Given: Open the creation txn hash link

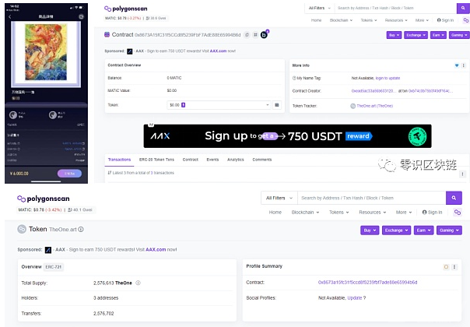Looking at the screenshot, I should pyautogui.click(x=431, y=91).
